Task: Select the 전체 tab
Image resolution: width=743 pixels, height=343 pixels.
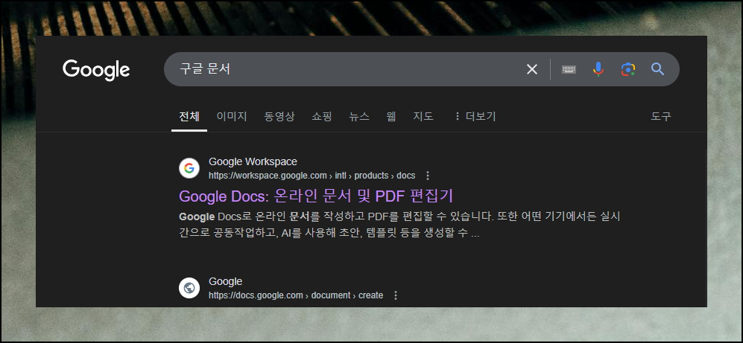Action: [x=189, y=116]
